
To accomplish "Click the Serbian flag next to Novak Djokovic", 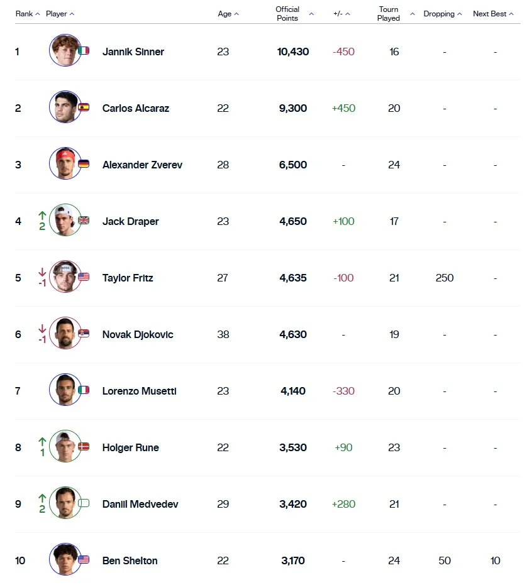I will pyautogui.click(x=84, y=334).
